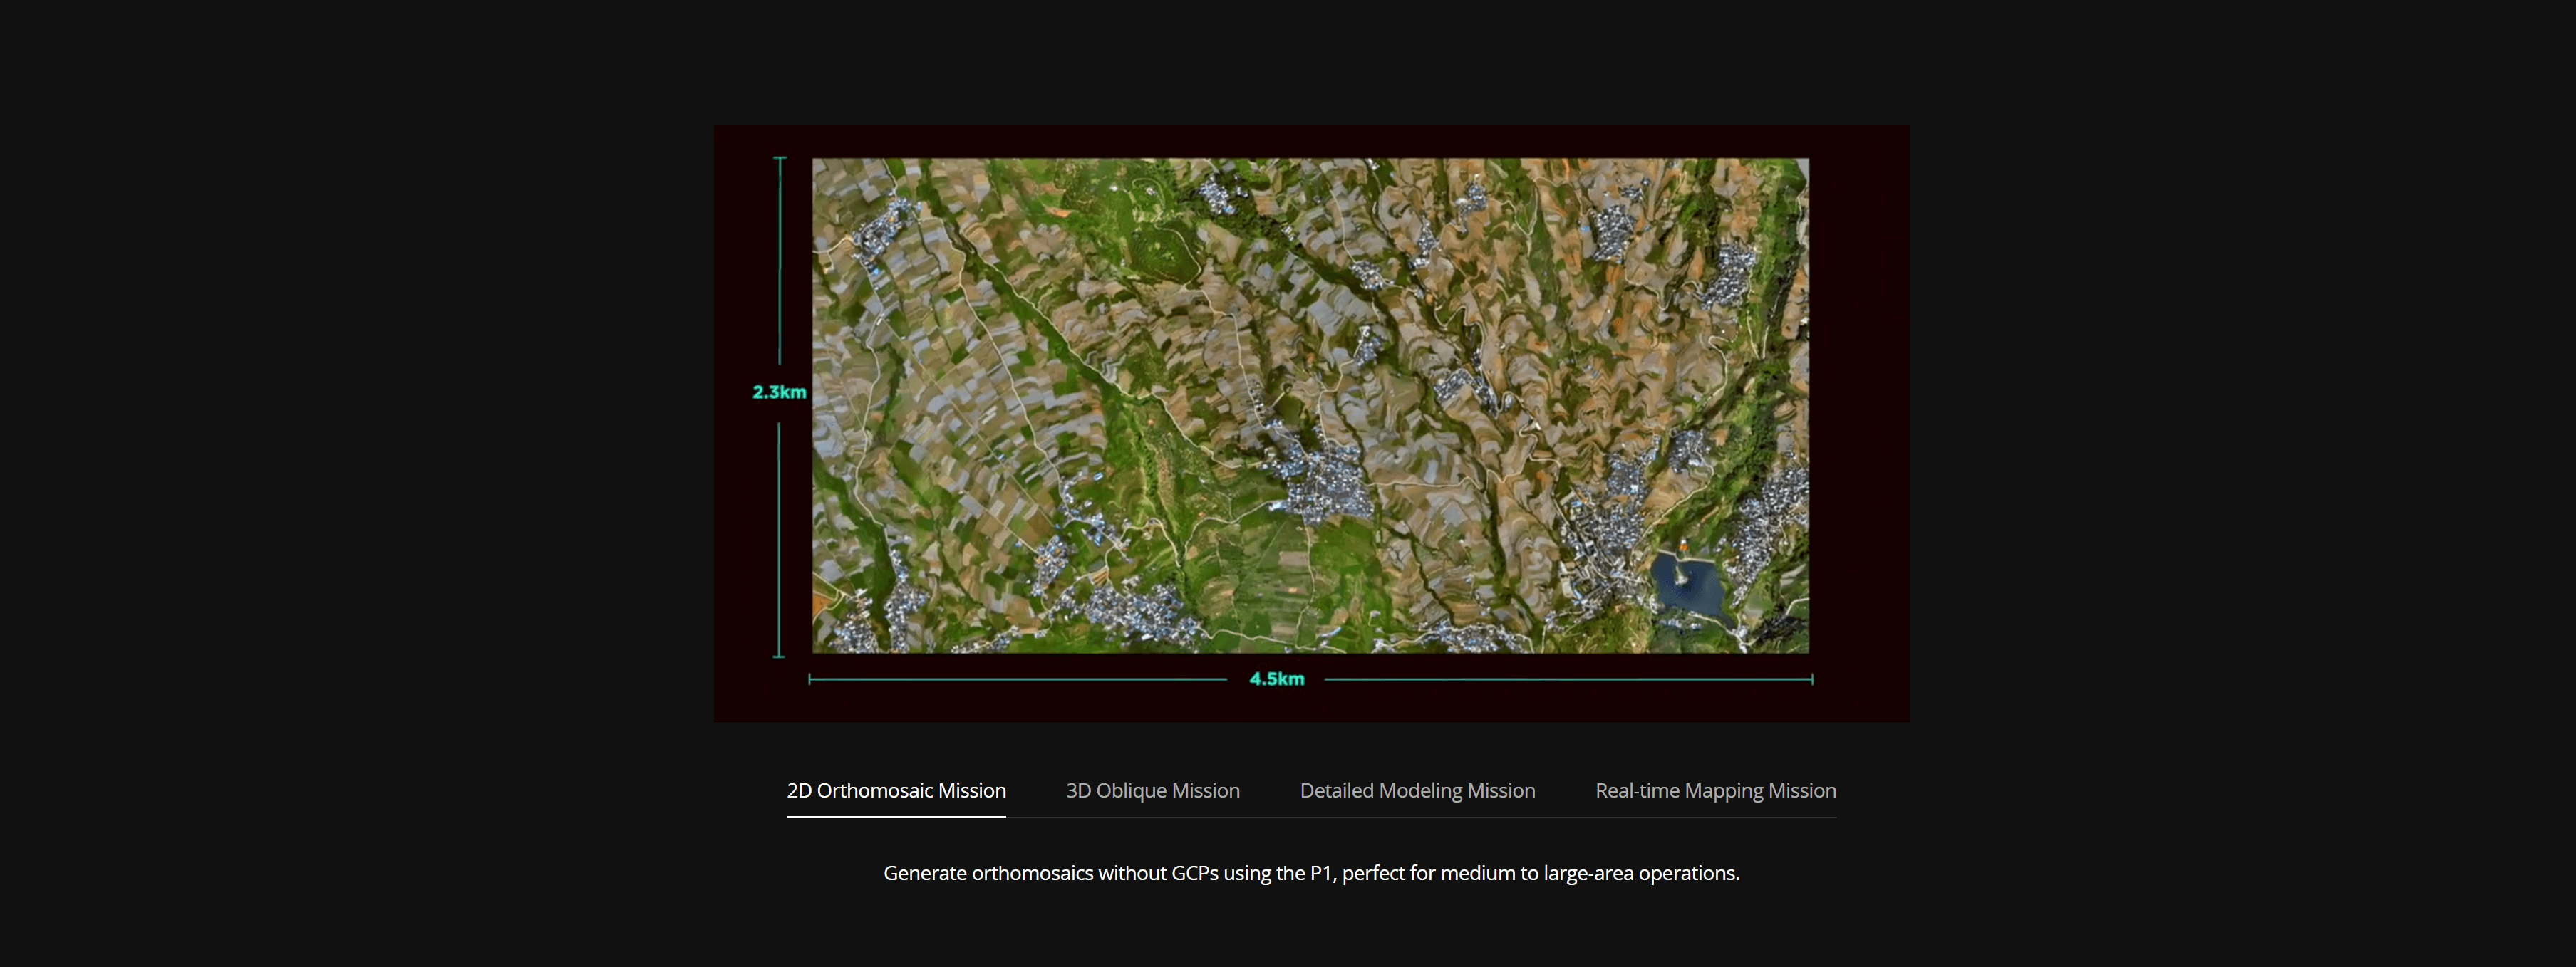Viewport: 2576px width, 967px height.
Task: Select the 2D Orthomosaic Mission tab
Action: [x=896, y=790]
